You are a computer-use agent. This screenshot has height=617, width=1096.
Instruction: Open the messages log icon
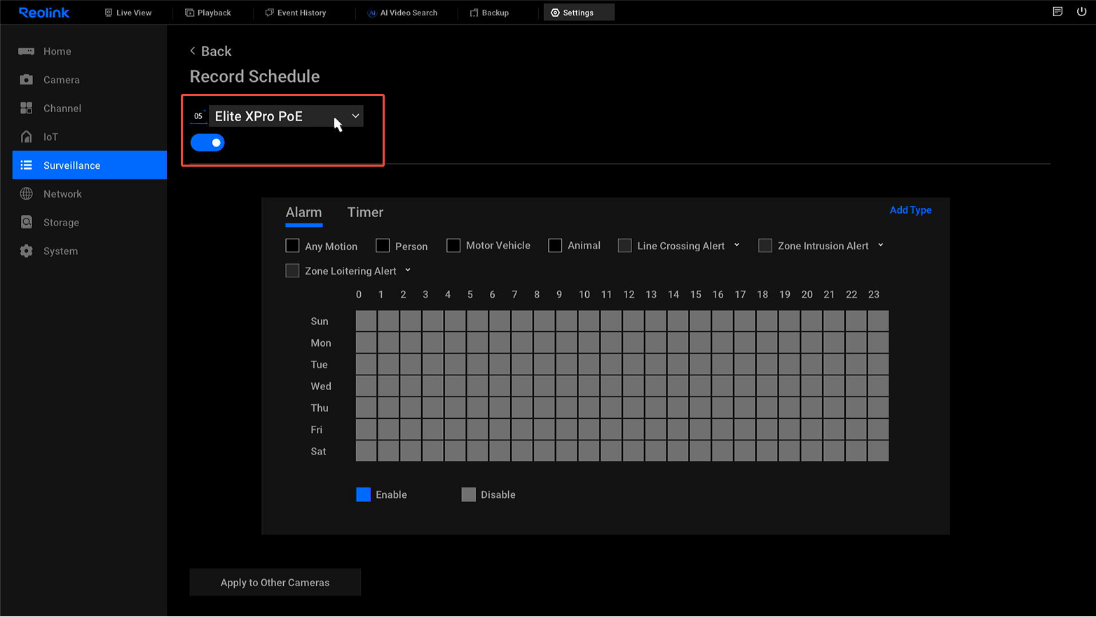pyautogui.click(x=1057, y=12)
